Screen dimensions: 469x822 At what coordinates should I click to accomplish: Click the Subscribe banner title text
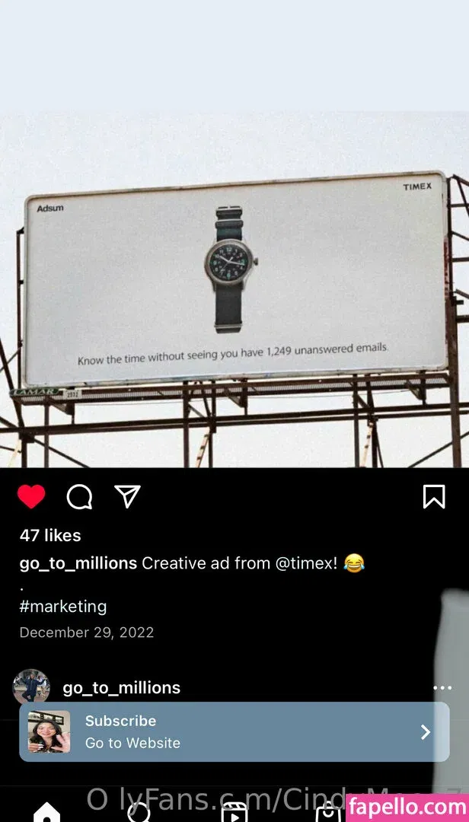coord(120,721)
